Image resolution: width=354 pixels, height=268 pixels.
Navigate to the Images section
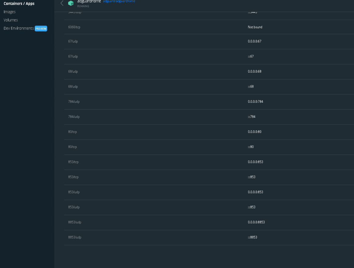(9, 12)
